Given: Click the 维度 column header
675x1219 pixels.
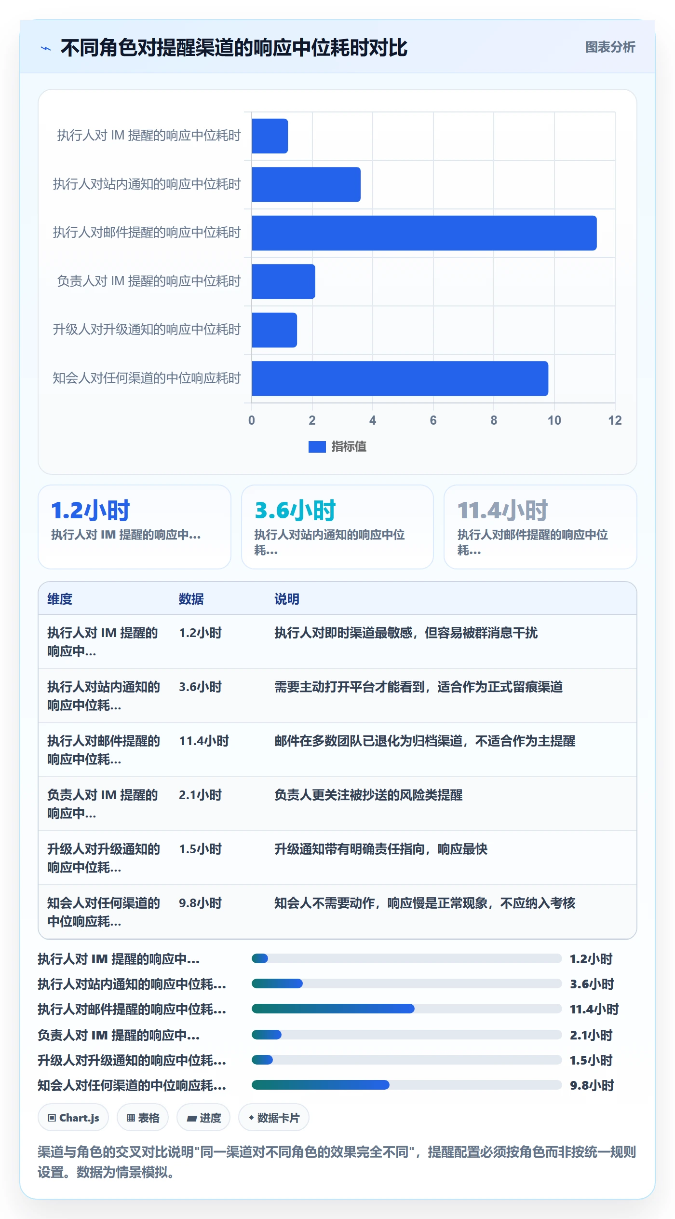Looking at the screenshot, I should tap(60, 599).
